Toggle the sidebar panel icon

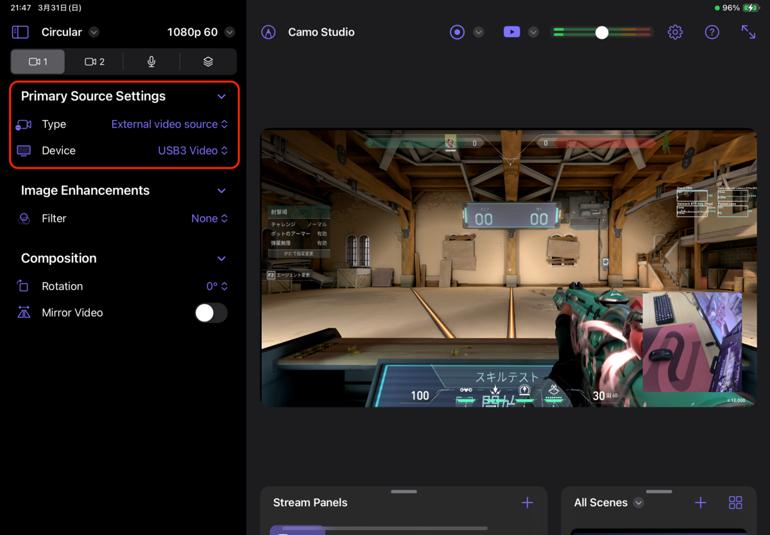20,32
